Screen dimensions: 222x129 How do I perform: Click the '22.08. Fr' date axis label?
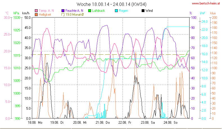coord(125,123)
